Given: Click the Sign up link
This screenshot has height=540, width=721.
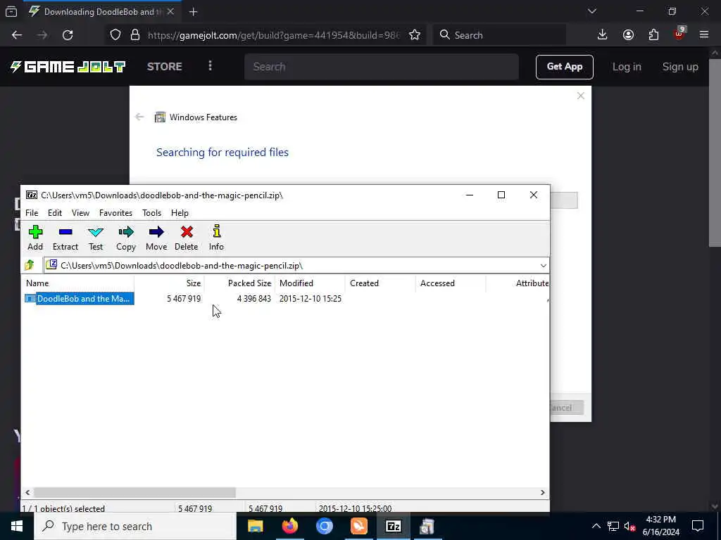Looking at the screenshot, I should (680, 67).
